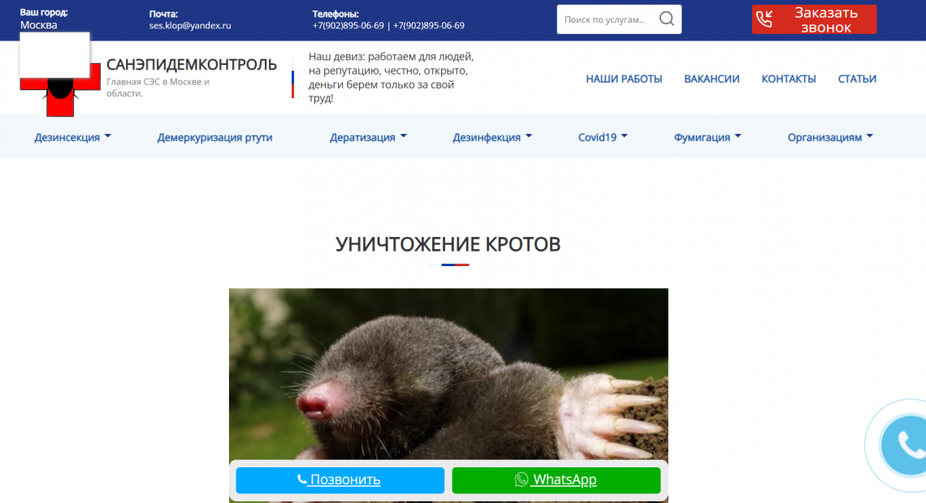Viewport: 926px width, 503px height.
Task: Click the first phone number +7(902)895-06-69
Action: point(348,25)
